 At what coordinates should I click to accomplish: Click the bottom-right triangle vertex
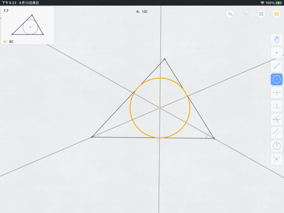click(214, 138)
